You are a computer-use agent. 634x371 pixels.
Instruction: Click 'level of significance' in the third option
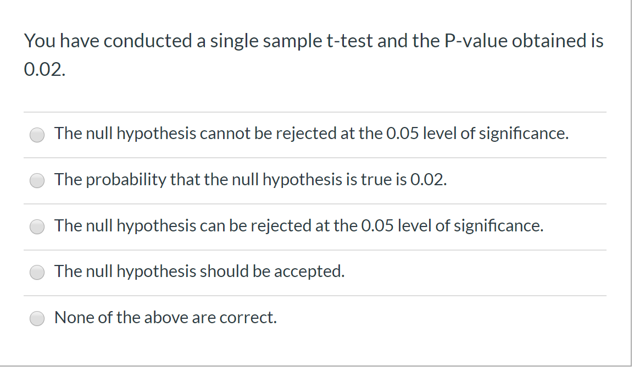pyautogui.click(x=470, y=226)
